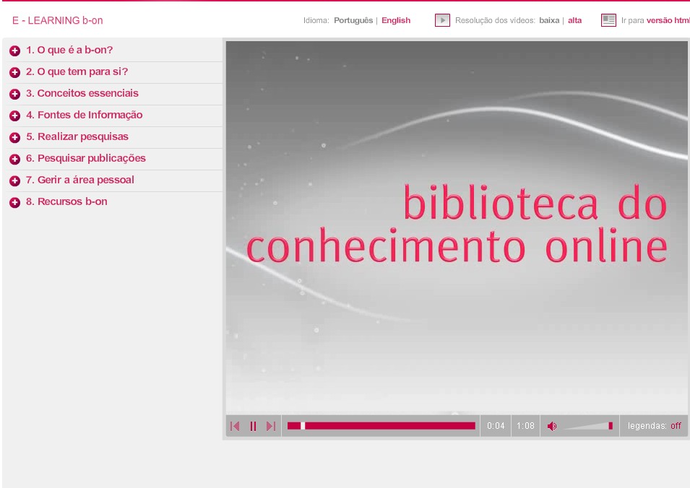Open chapter '7. Gerir a área pessoal'
Viewport: 690px width, 488px height.
pyautogui.click(x=80, y=180)
